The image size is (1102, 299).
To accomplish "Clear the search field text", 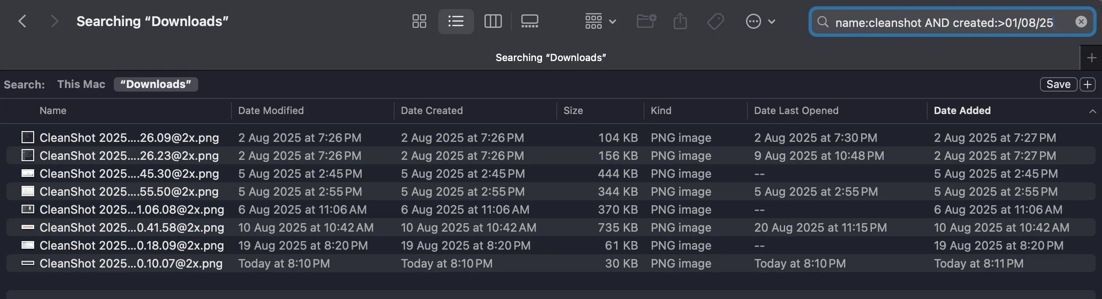I will coord(1081,22).
